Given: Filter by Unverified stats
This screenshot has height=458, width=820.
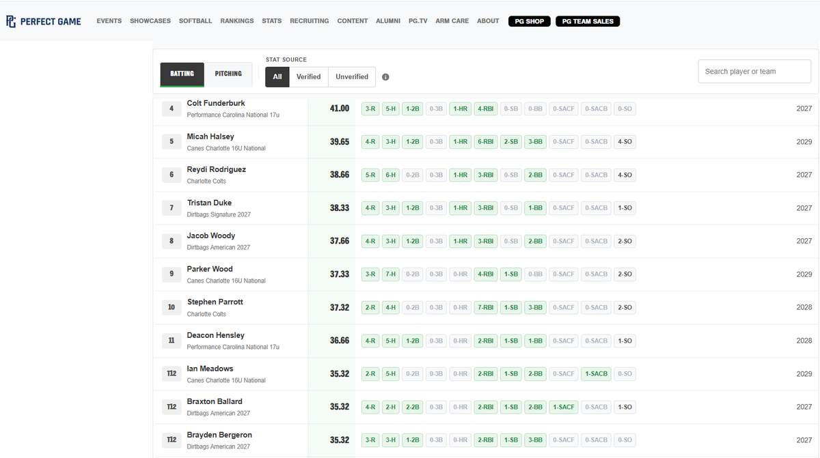Looking at the screenshot, I should 352,77.
